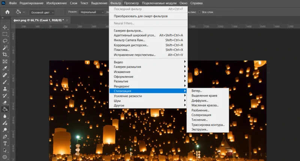Click the Home icon in options bar
This screenshot has height=161, width=300.
(7, 12)
